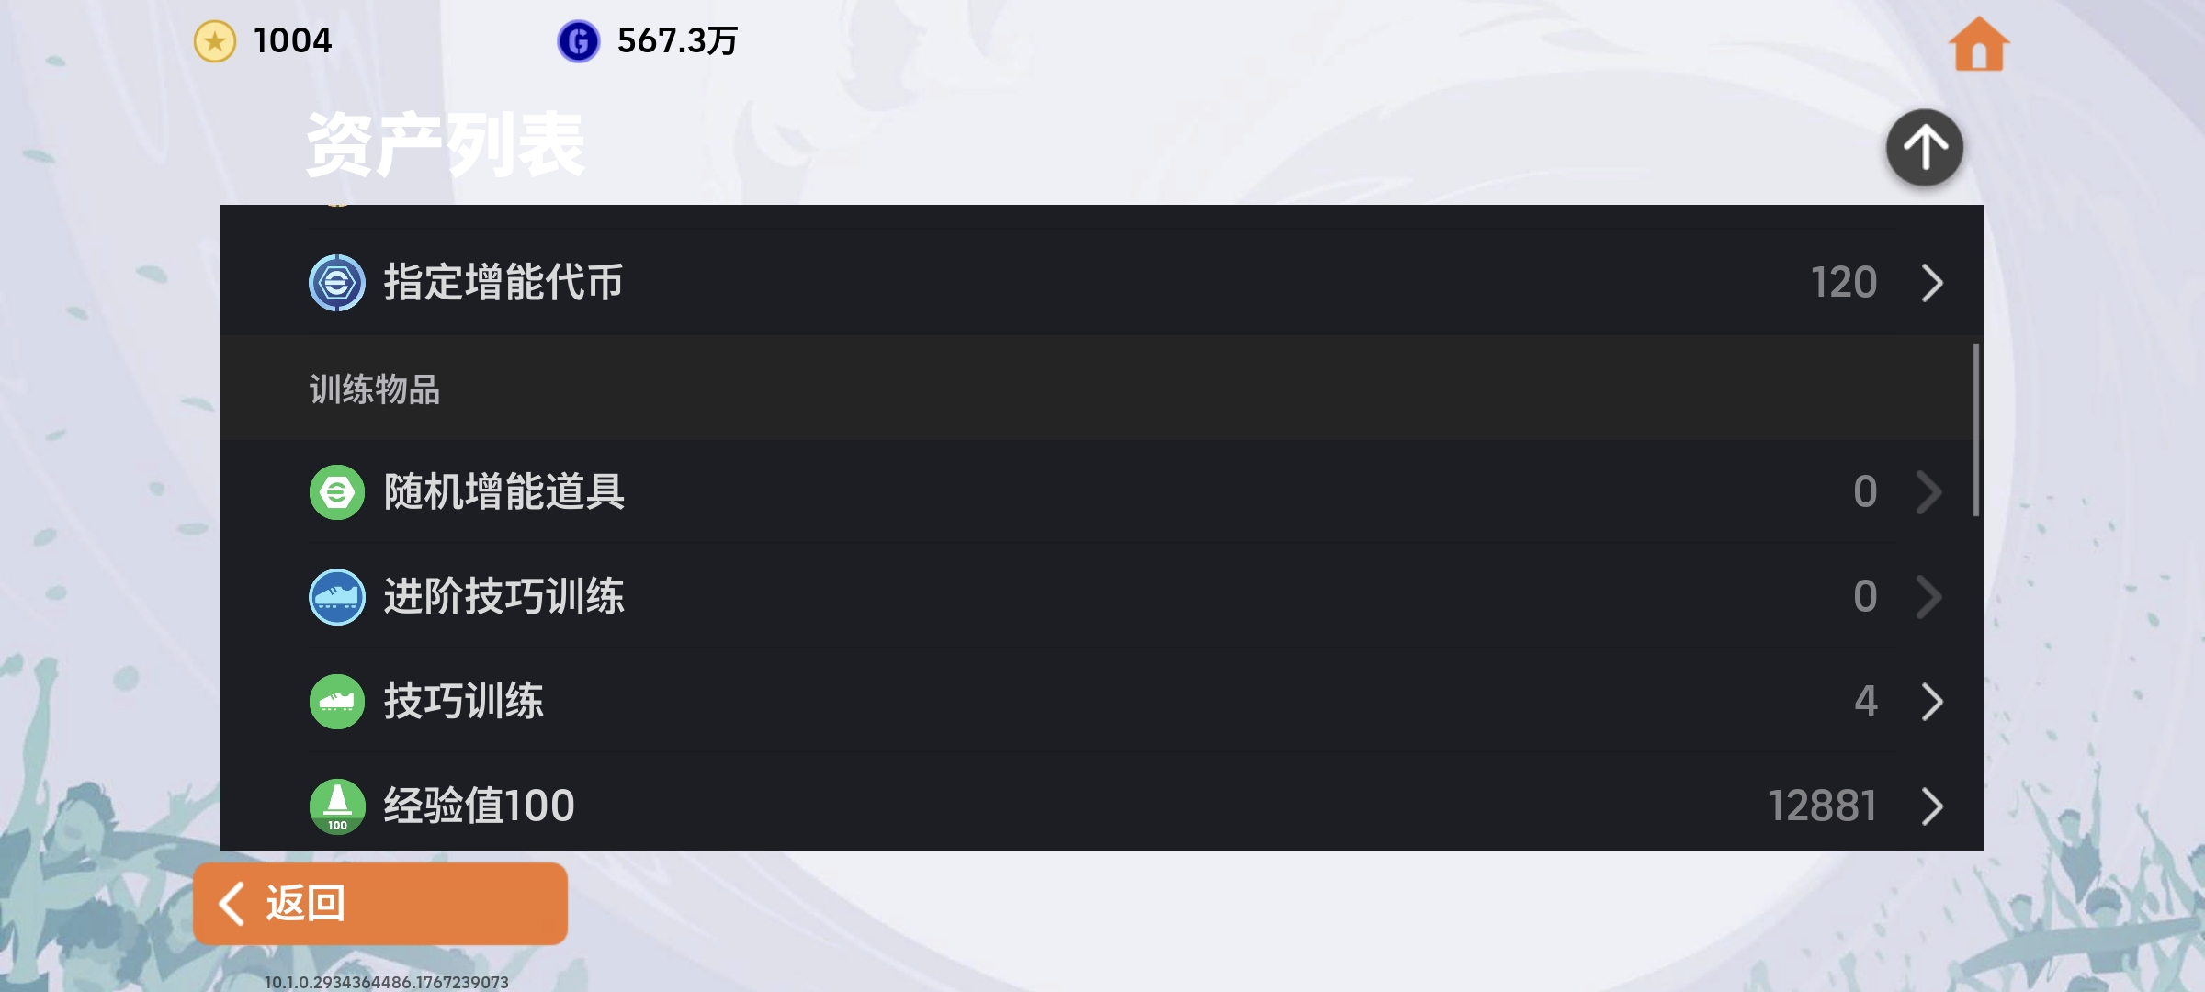Open the 技巧训练 row chevron

[1932, 702]
